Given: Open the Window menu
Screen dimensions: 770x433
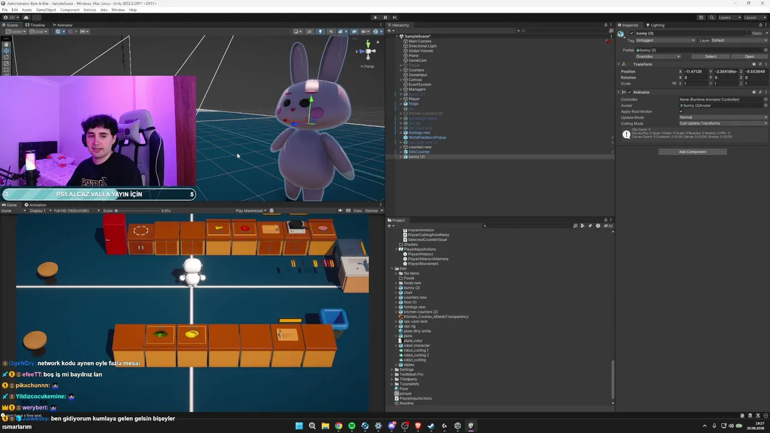Looking at the screenshot, I should 118,10.
